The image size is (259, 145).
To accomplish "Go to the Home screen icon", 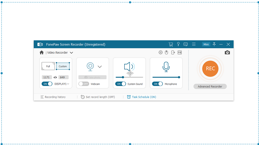I will pyautogui.click(x=41, y=52).
